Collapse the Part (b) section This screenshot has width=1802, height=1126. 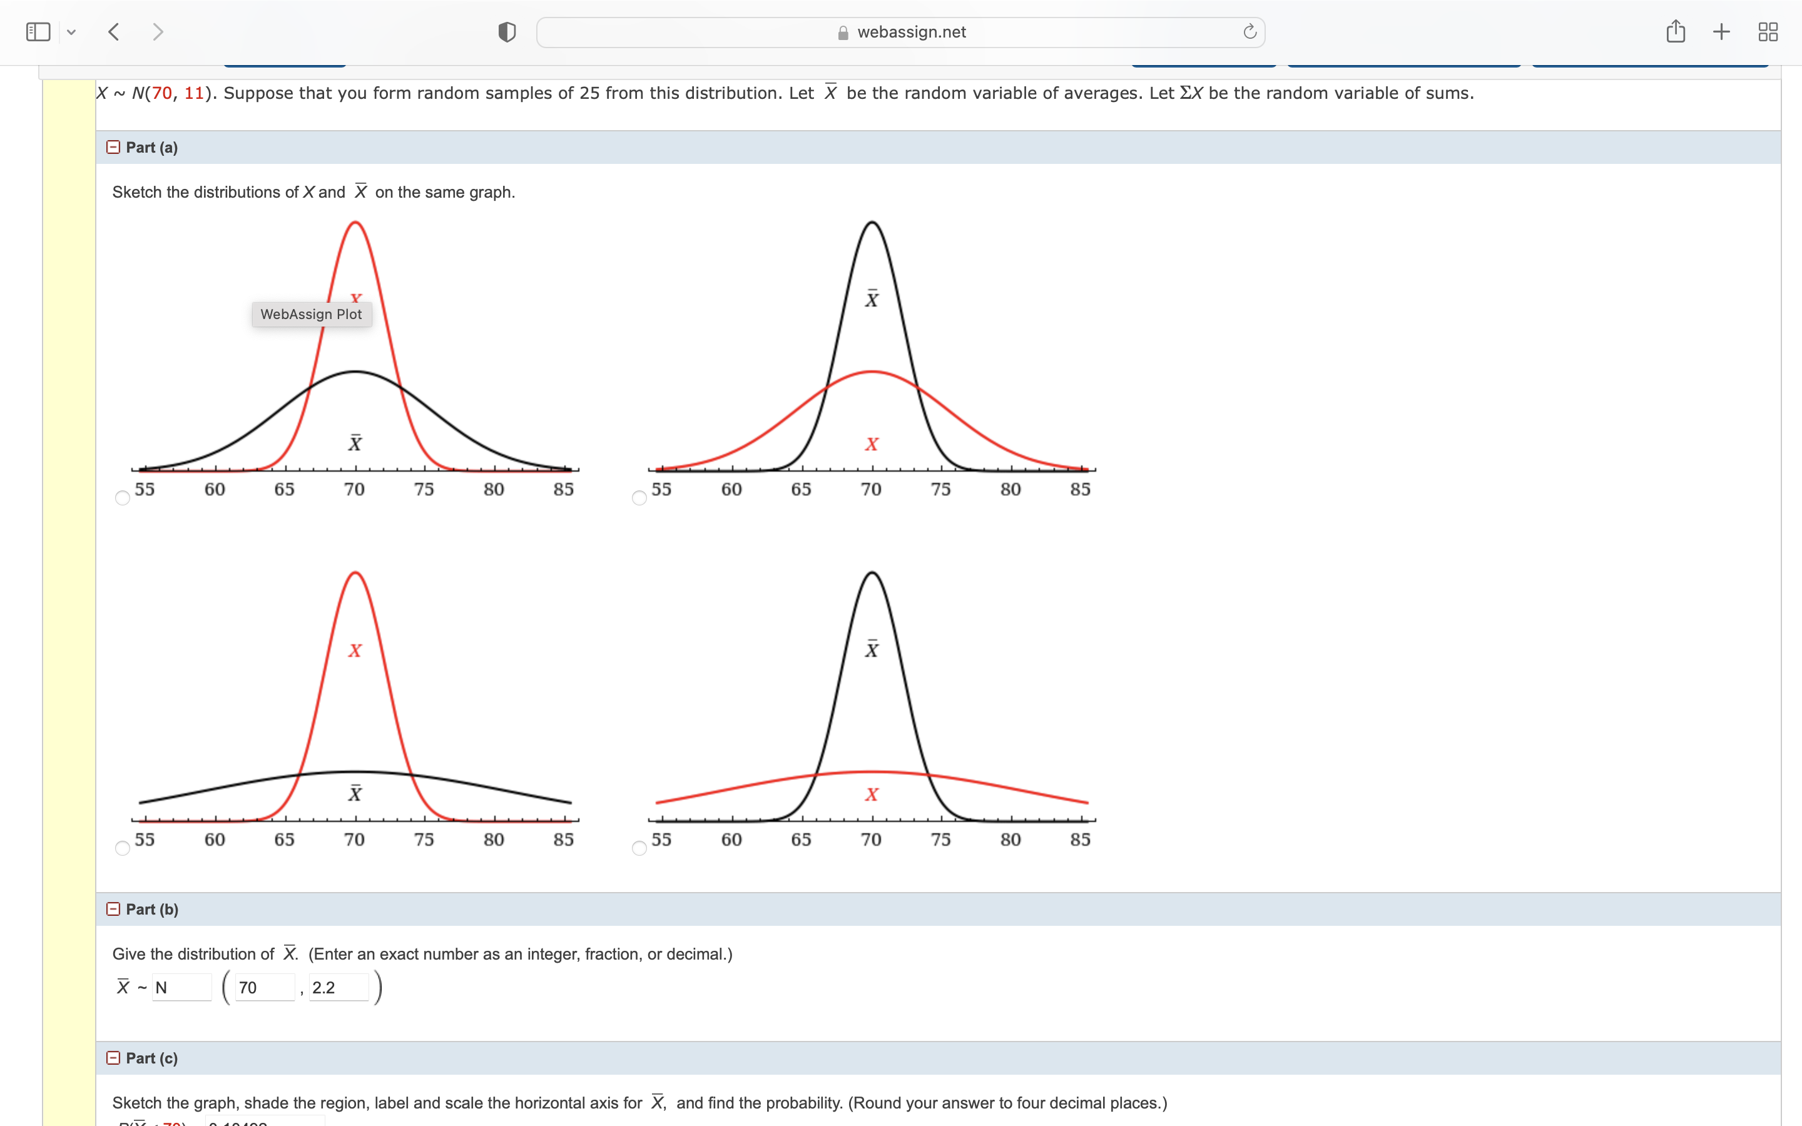pyautogui.click(x=113, y=910)
